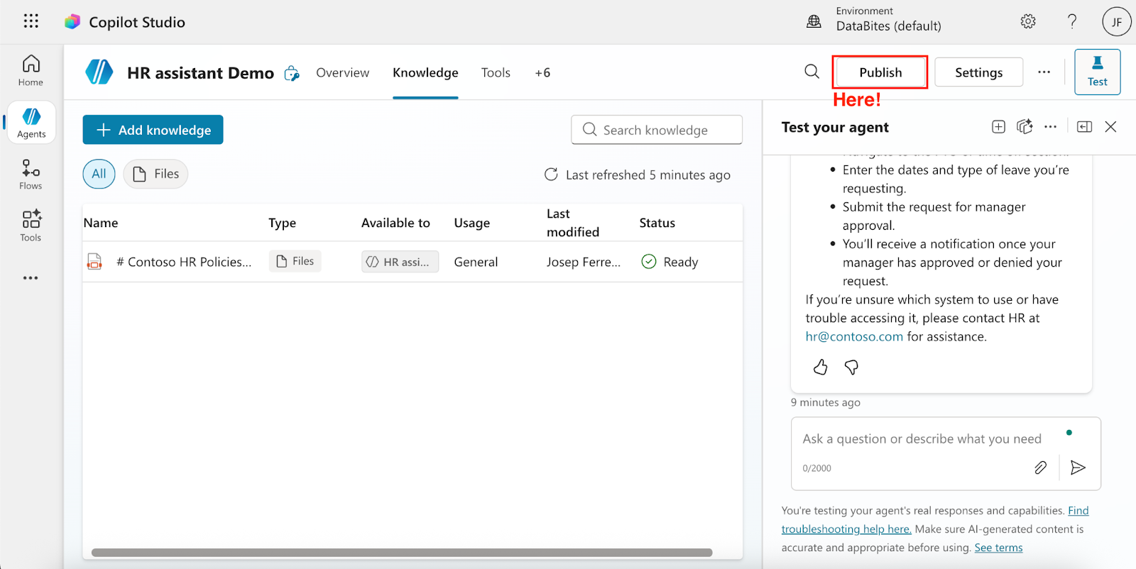Open the more options ellipsis beside Settings

1044,72
